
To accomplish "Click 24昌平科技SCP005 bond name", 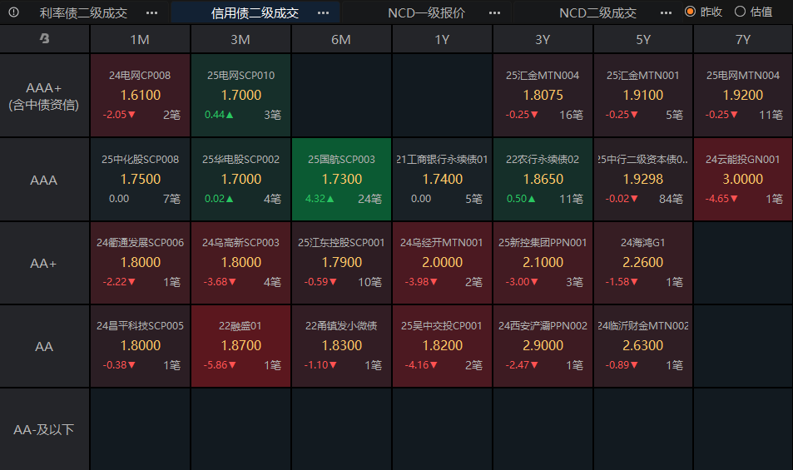I will tap(140, 325).
